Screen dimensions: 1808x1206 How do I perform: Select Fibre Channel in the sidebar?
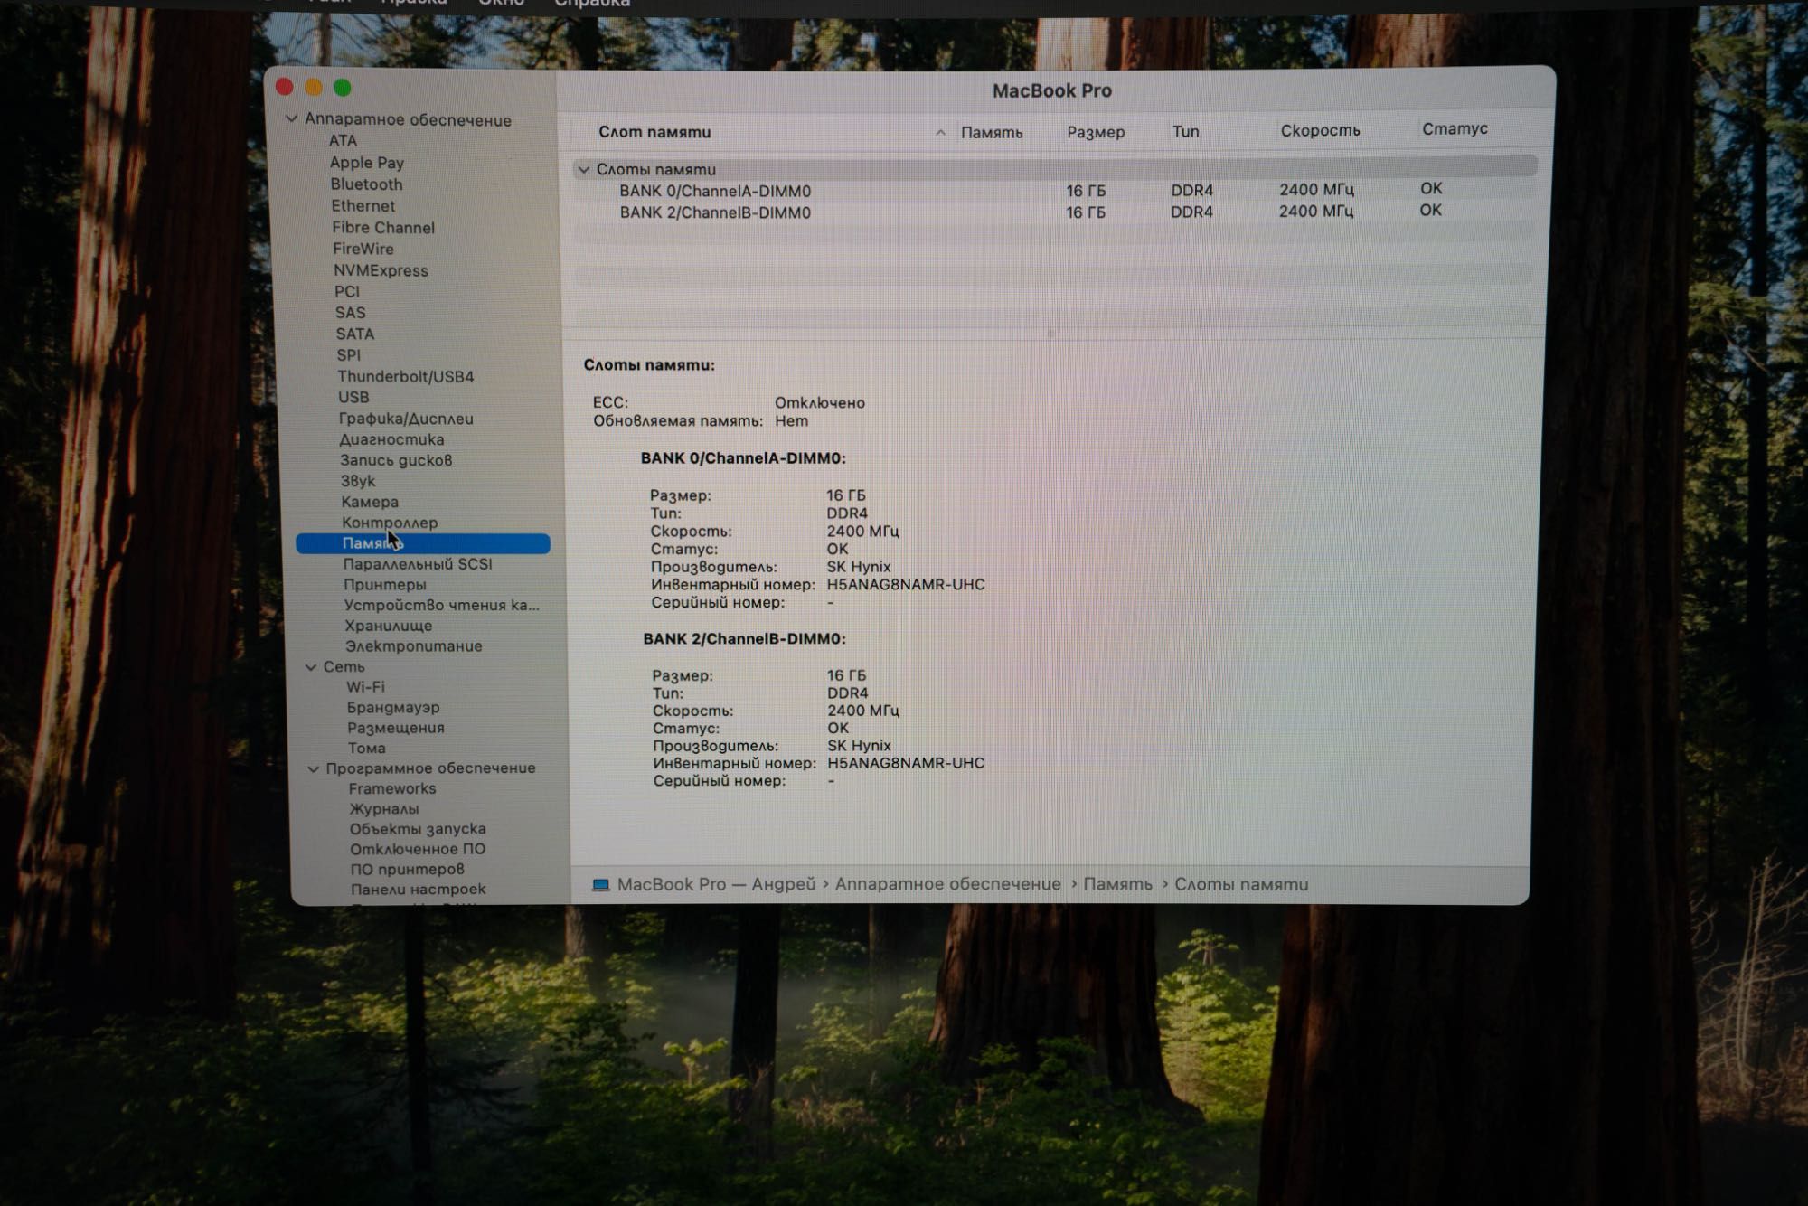pyautogui.click(x=382, y=228)
